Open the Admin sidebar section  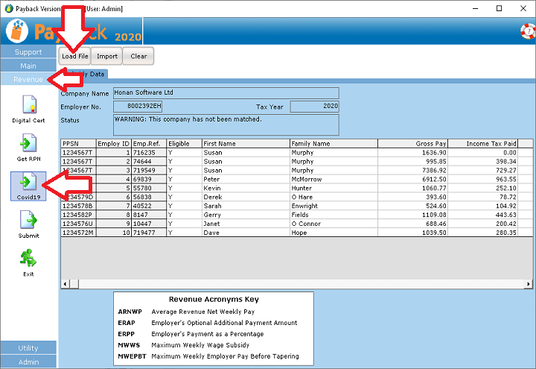(x=28, y=362)
